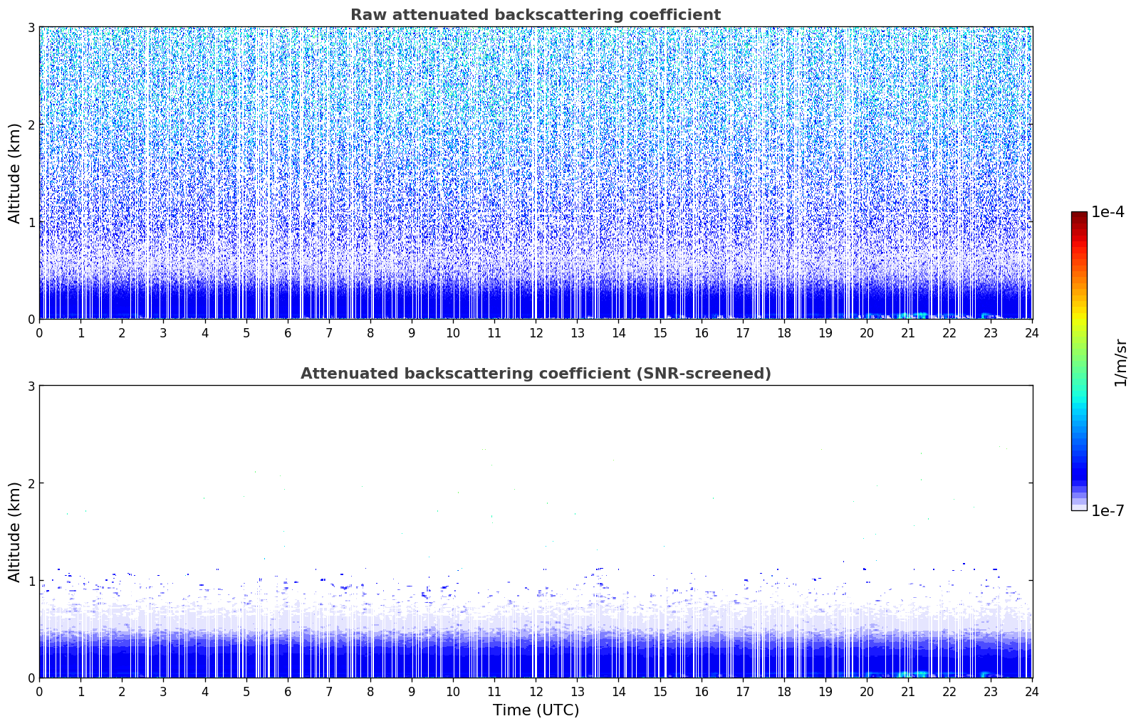The width and height of the screenshot is (1136, 726).
Task: Select the dark red top of the colorbar
Action: [1078, 216]
